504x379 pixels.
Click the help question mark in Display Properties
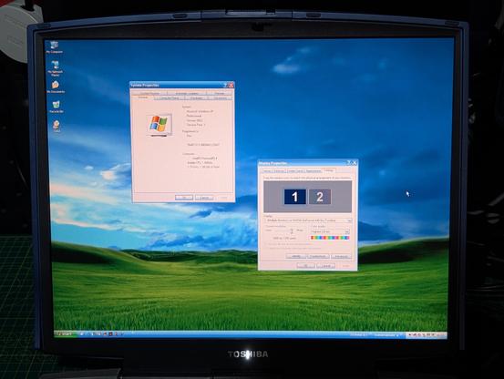[x=349, y=163]
